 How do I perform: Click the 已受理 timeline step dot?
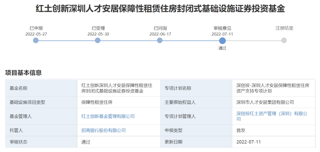tap(98, 40)
